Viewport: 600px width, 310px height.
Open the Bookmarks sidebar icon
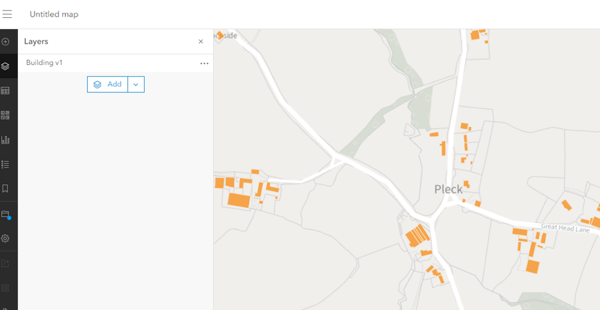click(6, 188)
